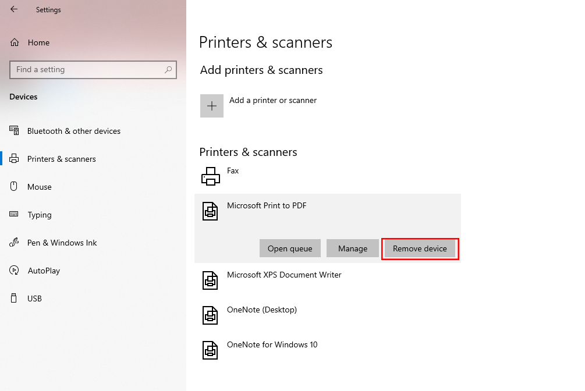This screenshot has height=391, width=585.
Task: Select the OneNote (Desktop) printer icon
Action: (x=210, y=315)
